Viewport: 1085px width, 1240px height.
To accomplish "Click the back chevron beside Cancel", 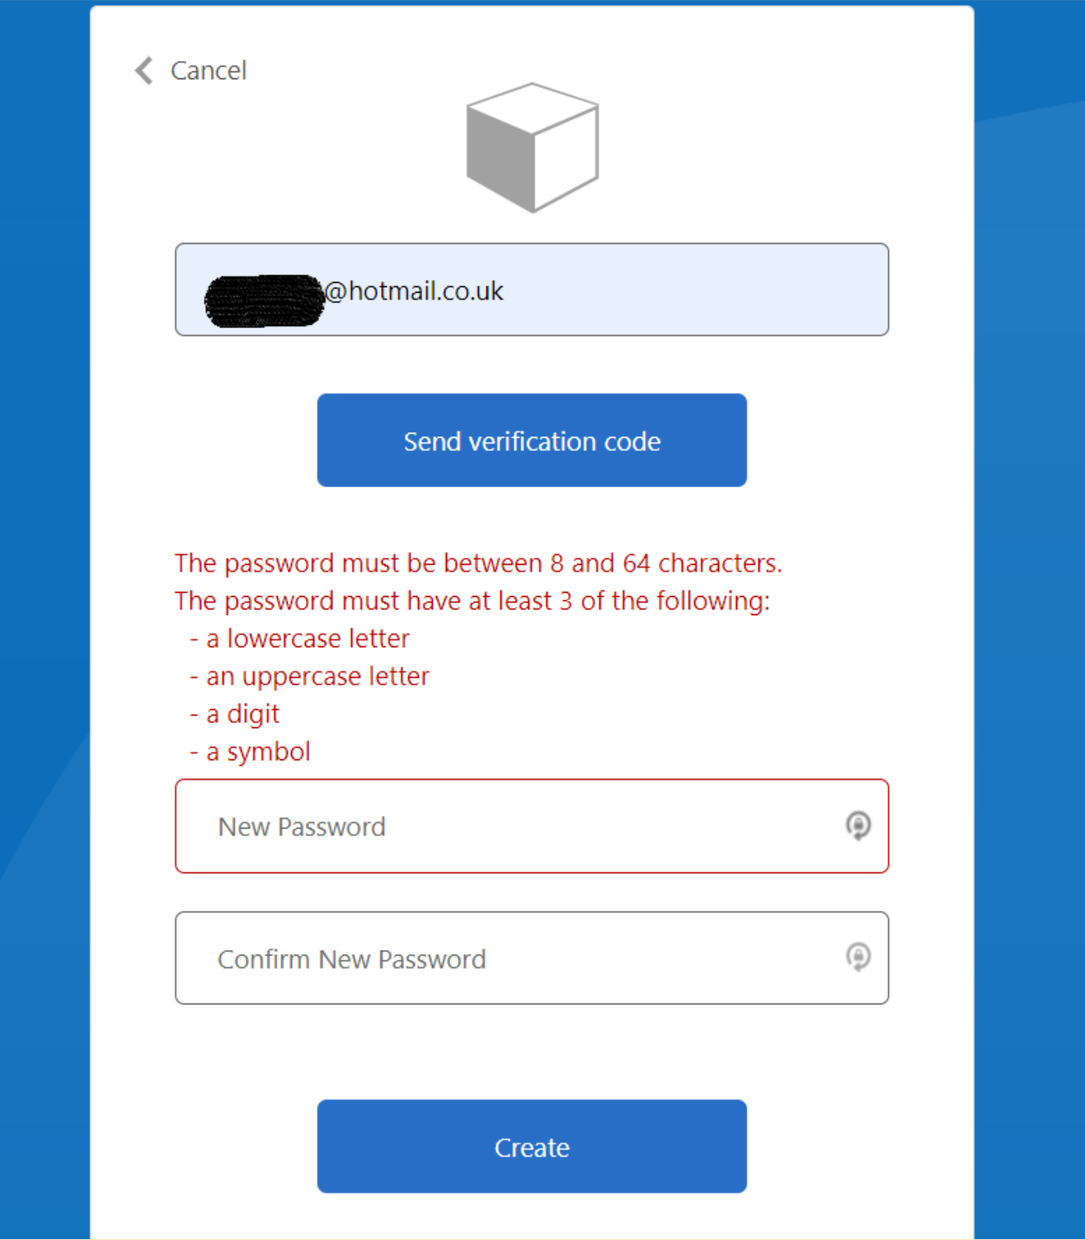I will [144, 71].
